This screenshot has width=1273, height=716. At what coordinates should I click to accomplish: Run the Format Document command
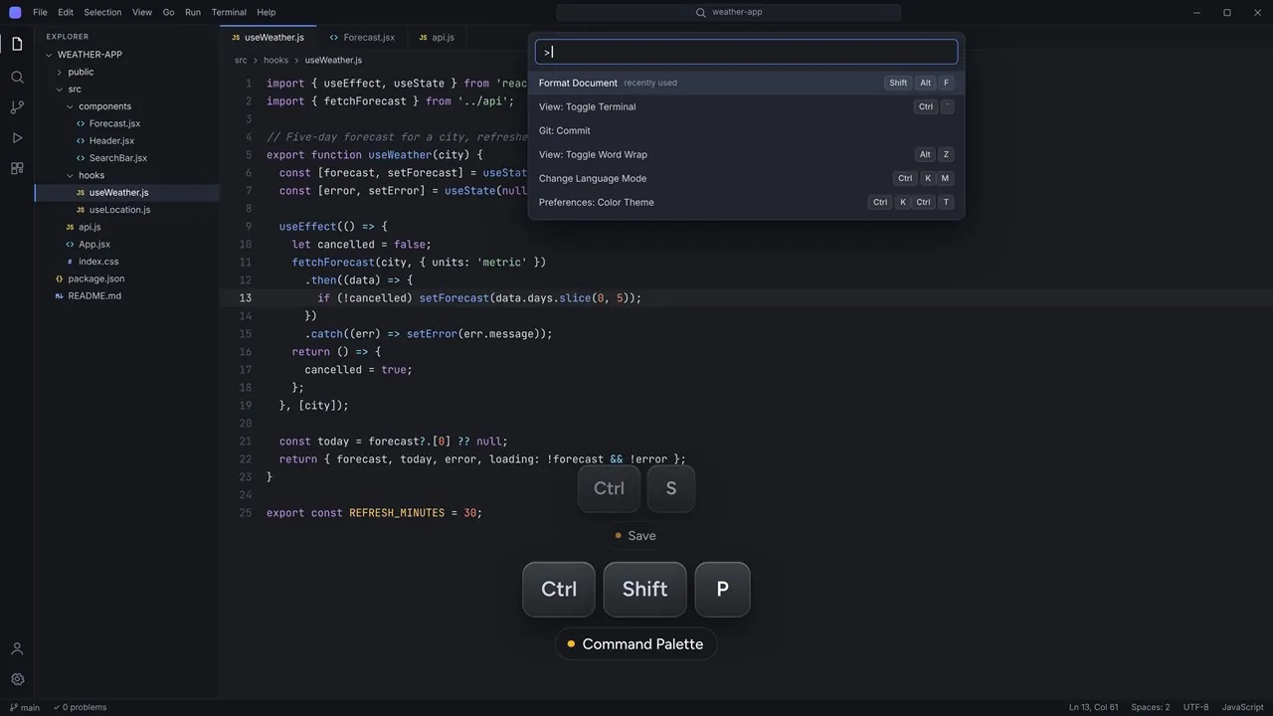click(x=746, y=83)
